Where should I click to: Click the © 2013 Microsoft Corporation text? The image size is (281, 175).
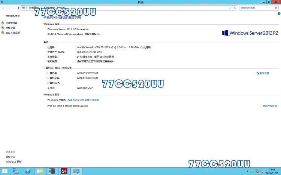(74, 34)
